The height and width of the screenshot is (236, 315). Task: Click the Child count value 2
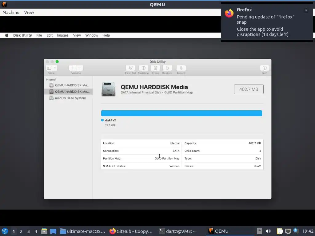click(x=260, y=151)
